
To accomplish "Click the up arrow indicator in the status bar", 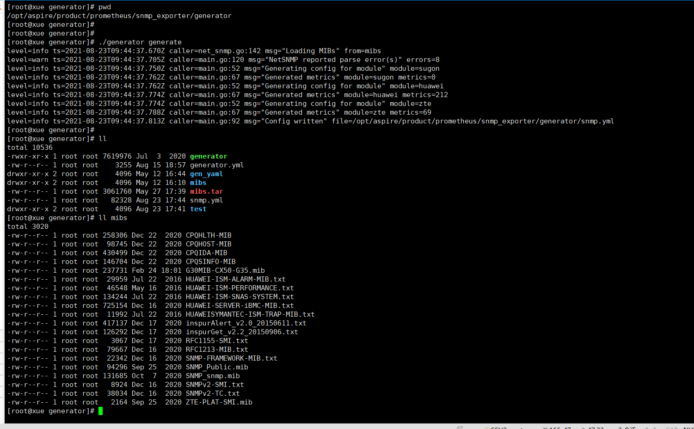I will pos(647,428).
